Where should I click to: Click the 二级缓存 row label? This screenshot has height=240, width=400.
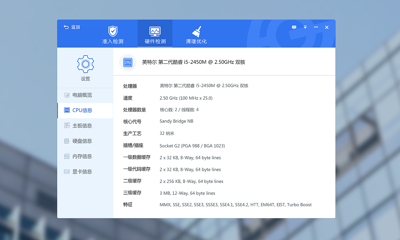pos(132,181)
